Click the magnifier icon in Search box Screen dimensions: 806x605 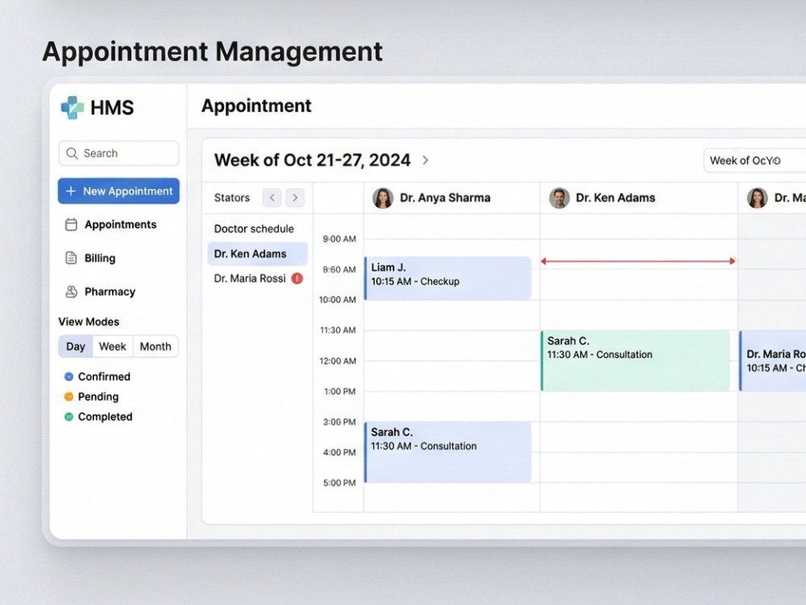pyautogui.click(x=72, y=153)
